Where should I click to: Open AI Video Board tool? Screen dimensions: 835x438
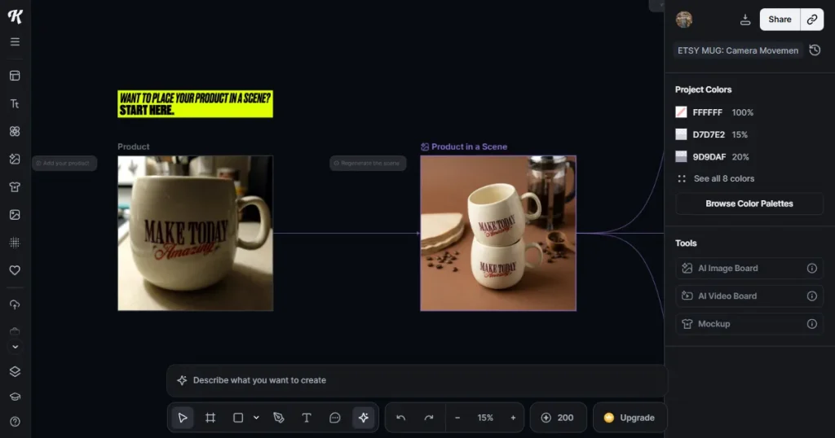click(x=749, y=296)
